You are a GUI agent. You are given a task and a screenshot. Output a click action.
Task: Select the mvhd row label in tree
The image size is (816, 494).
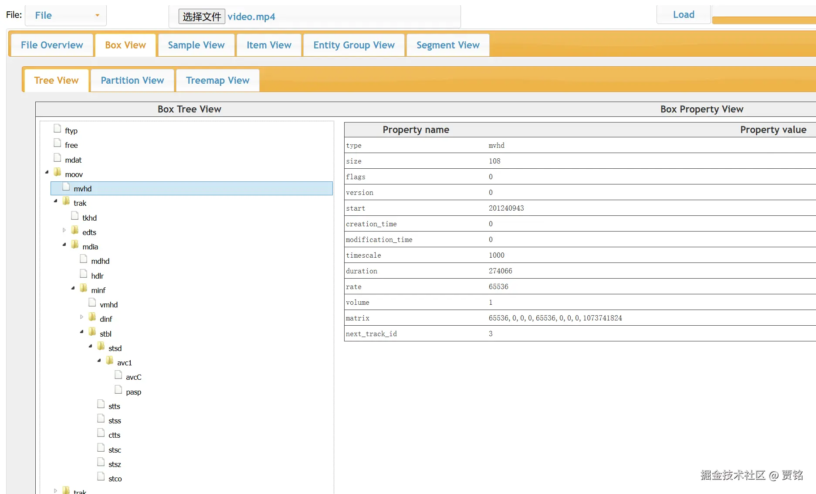(x=83, y=189)
